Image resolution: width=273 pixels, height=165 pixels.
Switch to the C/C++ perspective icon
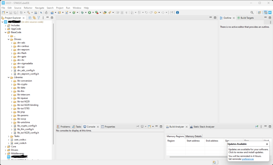(266, 13)
